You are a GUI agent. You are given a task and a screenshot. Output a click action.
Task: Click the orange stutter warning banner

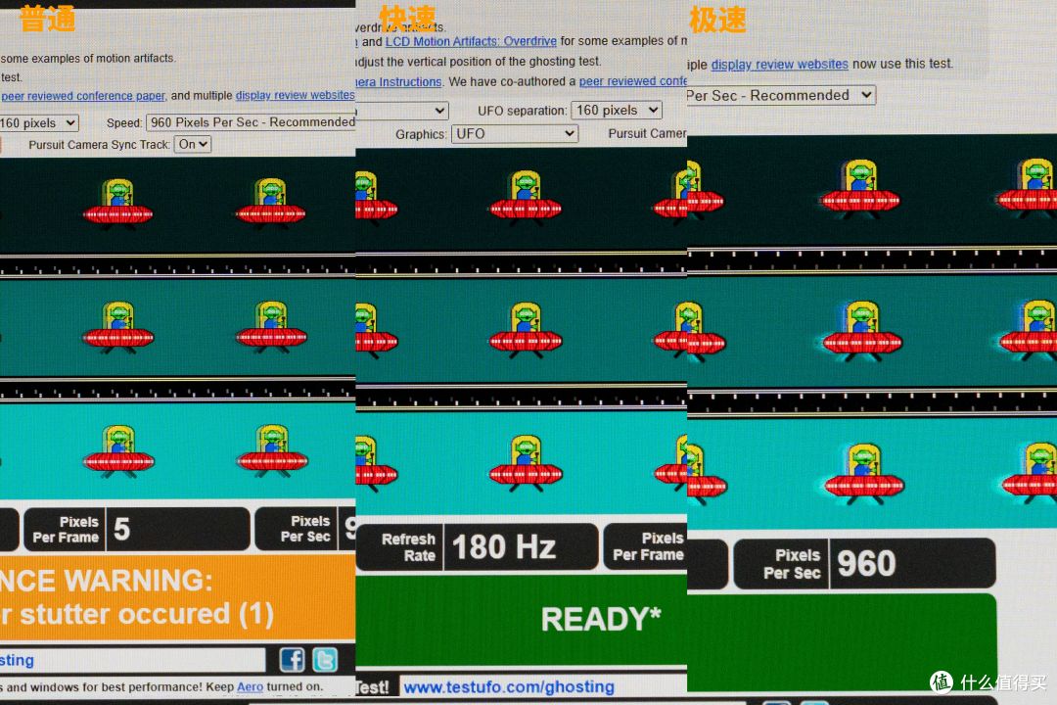point(177,597)
